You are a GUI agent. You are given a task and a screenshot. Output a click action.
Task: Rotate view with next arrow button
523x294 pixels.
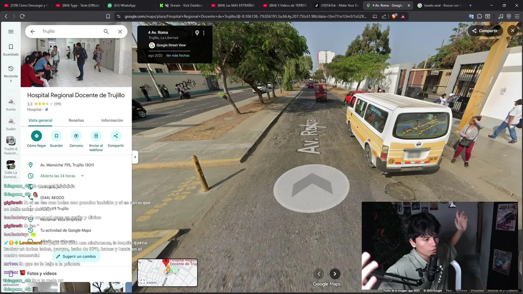[335, 274]
